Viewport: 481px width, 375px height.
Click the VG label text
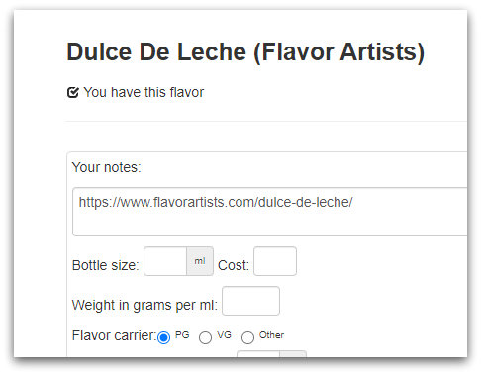(224, 335)
